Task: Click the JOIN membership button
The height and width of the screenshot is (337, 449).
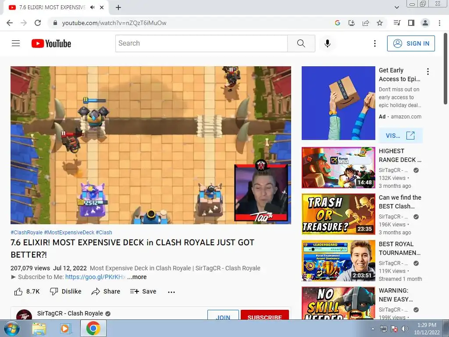Action: (x=223, y=315)
